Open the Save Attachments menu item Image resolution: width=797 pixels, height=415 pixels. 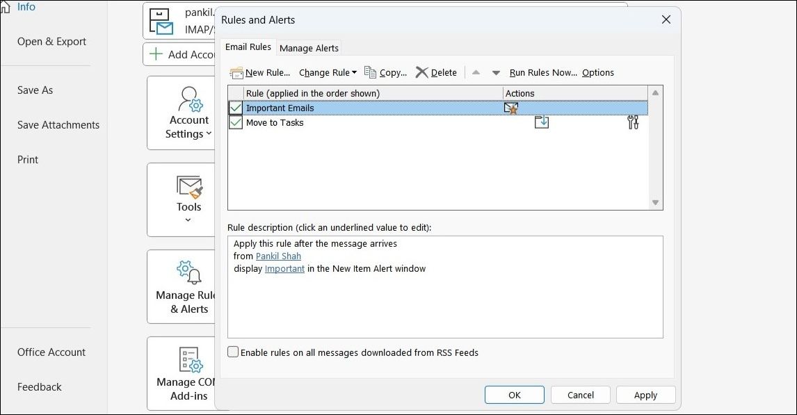point(58,125)
